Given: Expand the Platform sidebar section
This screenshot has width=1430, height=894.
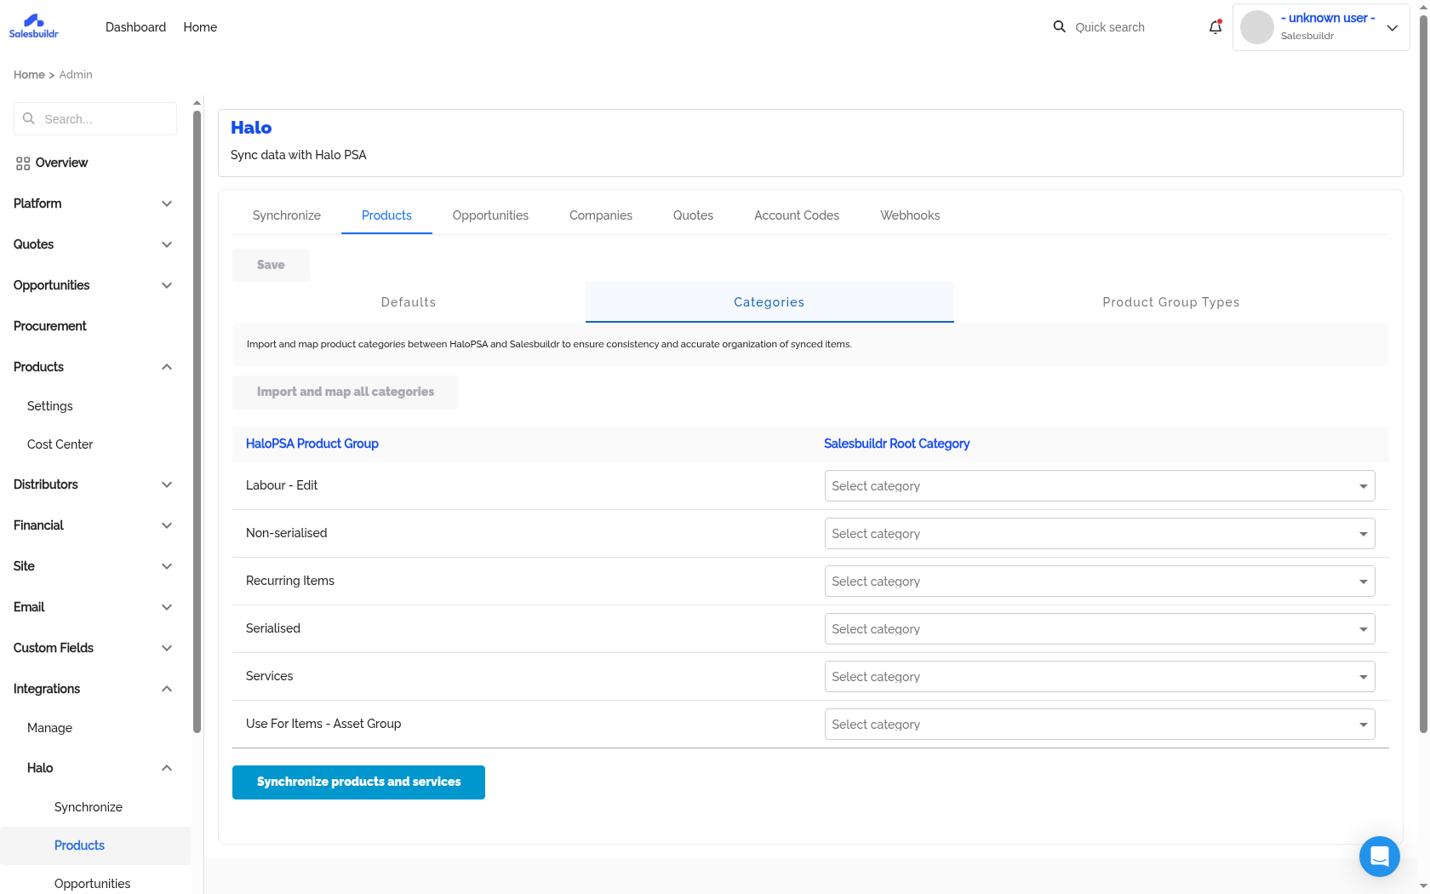Looking at the screenshot, I should 167,203.
